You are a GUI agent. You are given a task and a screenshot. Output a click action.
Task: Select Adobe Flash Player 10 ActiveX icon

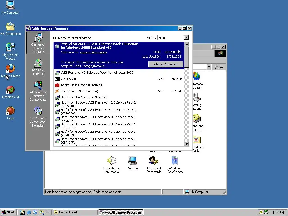click(x=57, y=85)
